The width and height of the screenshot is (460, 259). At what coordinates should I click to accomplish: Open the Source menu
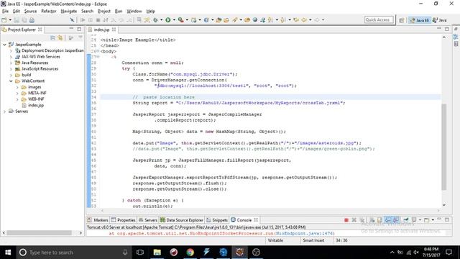[30, 12]
